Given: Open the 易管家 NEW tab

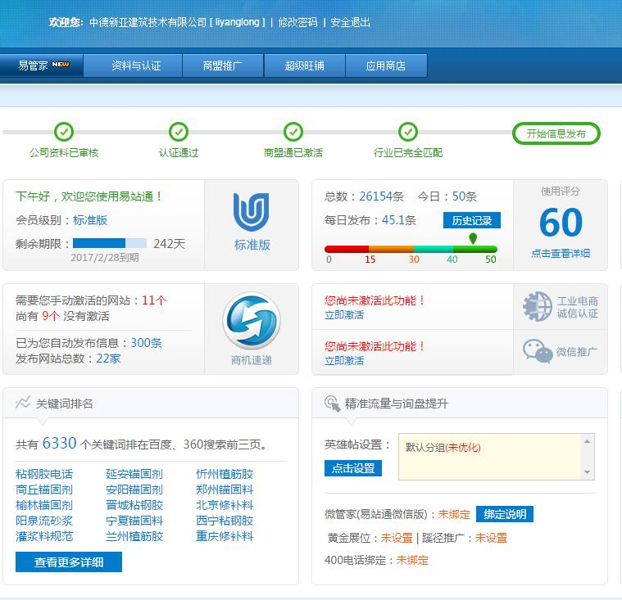Looking at the screenshot, I should [x=42, y=65].
